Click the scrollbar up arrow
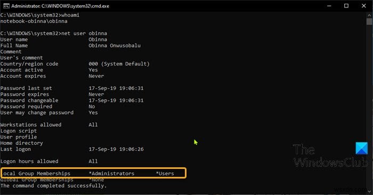This screenshot has height=195, width=373. coord(369,15)
